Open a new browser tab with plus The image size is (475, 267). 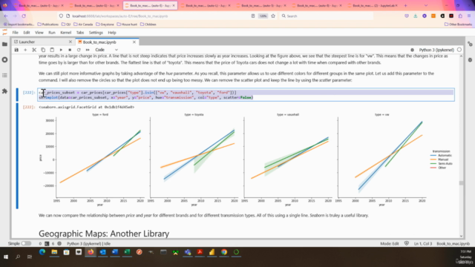pyautogui.click(x=405, y=5)
